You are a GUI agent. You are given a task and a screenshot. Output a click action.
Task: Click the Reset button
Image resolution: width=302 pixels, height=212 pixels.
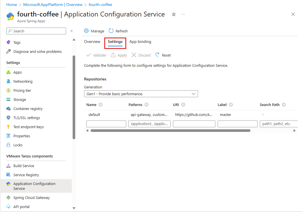(x=163, y=55)
